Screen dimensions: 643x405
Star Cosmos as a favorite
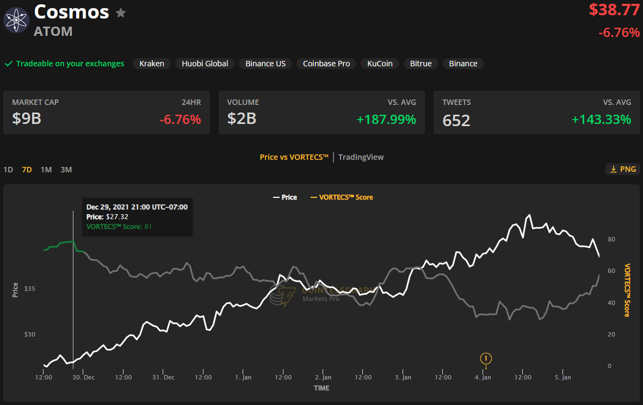[121, 13]
